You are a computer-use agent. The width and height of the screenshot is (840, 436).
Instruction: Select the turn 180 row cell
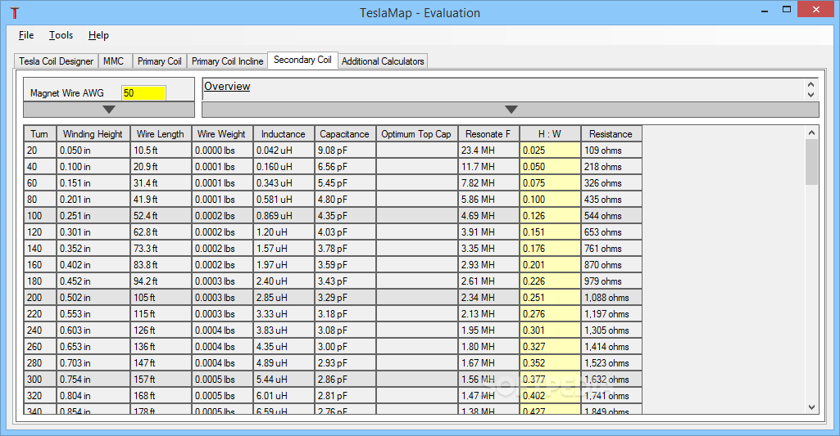click(39, 281)
